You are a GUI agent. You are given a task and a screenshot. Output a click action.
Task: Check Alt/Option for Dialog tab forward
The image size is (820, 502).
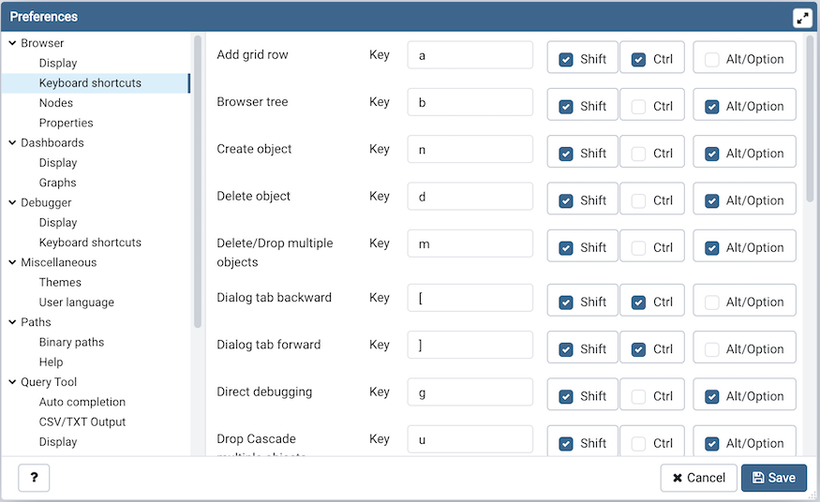coord(711,349)
